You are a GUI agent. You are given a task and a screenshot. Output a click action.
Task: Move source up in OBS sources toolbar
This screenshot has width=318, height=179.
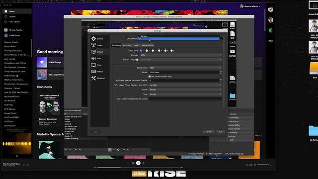pos(124,150)
